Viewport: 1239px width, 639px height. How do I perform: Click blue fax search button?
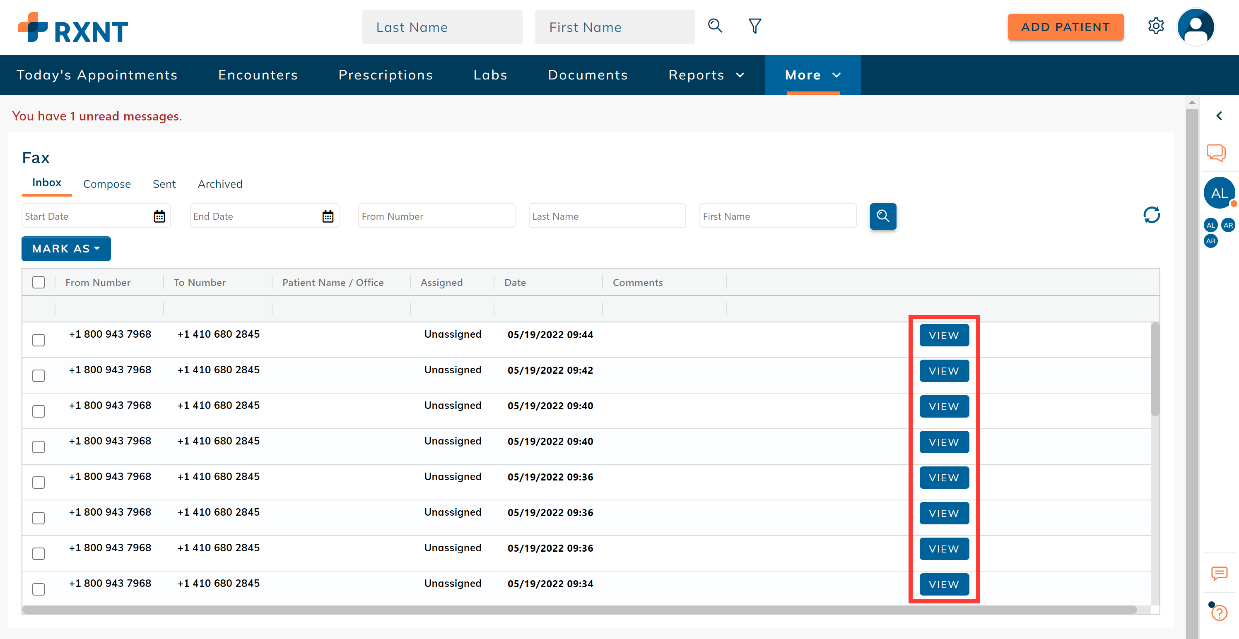[x=882, y=216]
